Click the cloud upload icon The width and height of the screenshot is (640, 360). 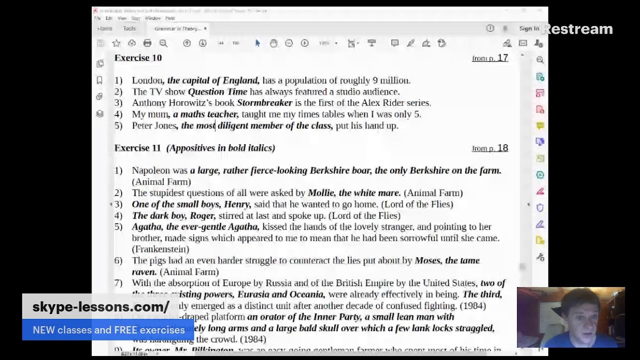pos(132,43)
